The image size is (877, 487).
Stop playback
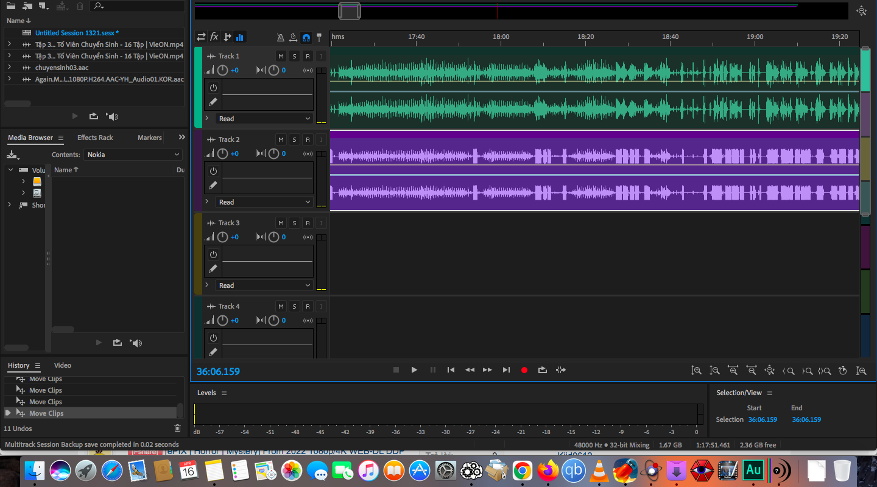click(396, 370)
